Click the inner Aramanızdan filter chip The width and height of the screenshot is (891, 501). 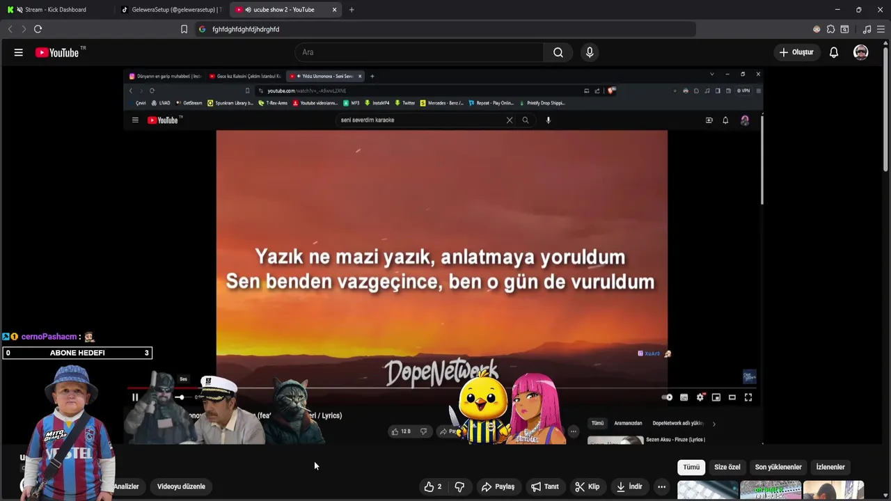(x=628, y=423)
